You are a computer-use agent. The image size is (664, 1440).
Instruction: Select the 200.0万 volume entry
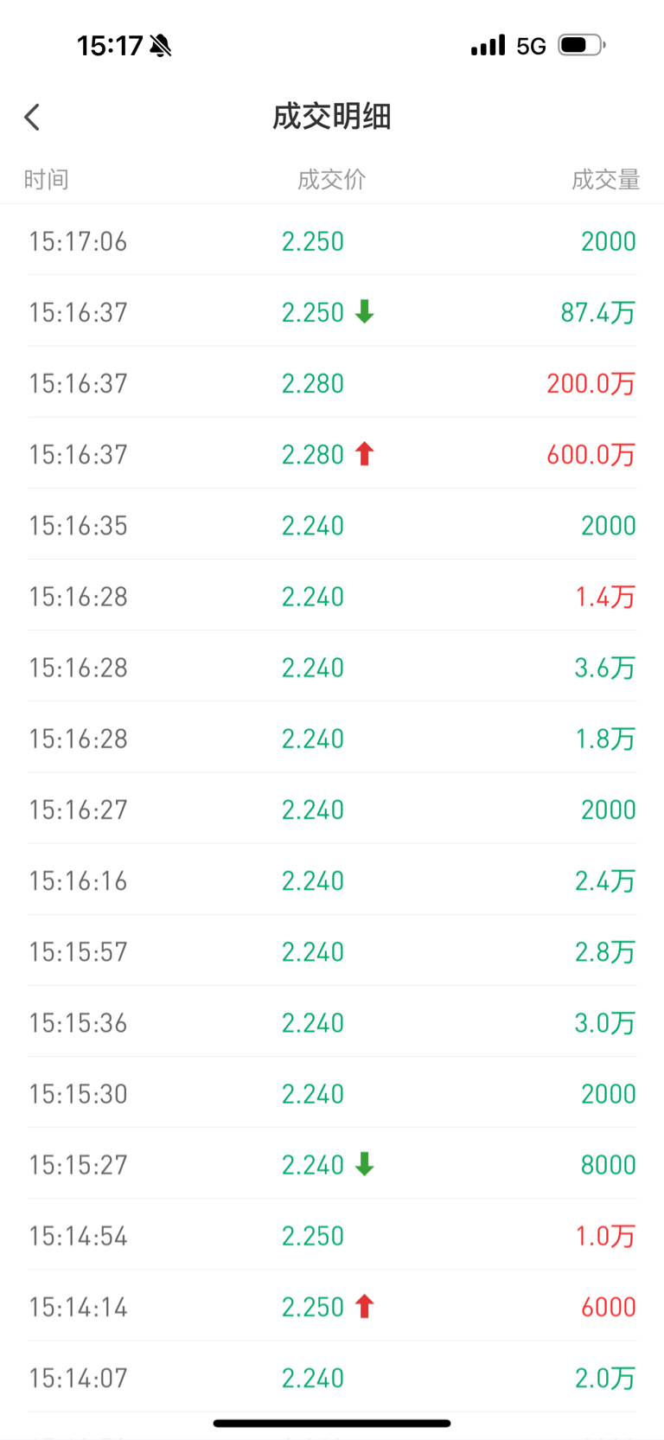tap(591, 383)
